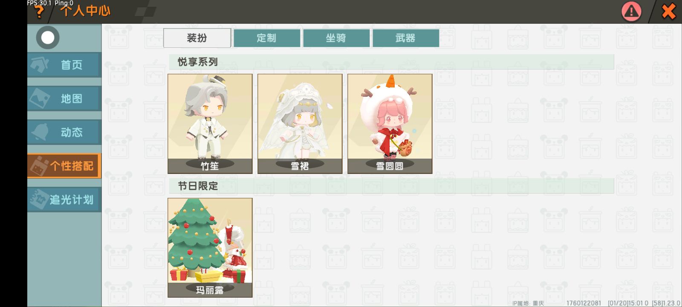Close the personal center with the X
This screenshot has height=307, width=682.
668,12
